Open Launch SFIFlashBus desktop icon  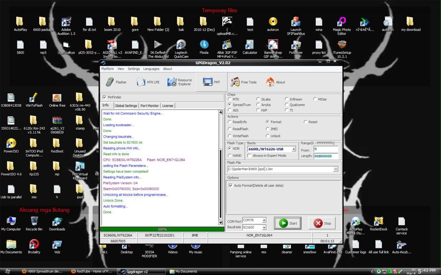point(296,26)
